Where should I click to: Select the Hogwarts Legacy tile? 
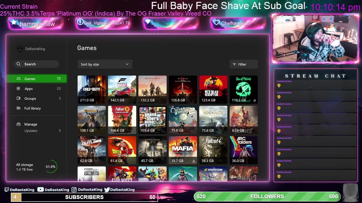tap(213, 120)
